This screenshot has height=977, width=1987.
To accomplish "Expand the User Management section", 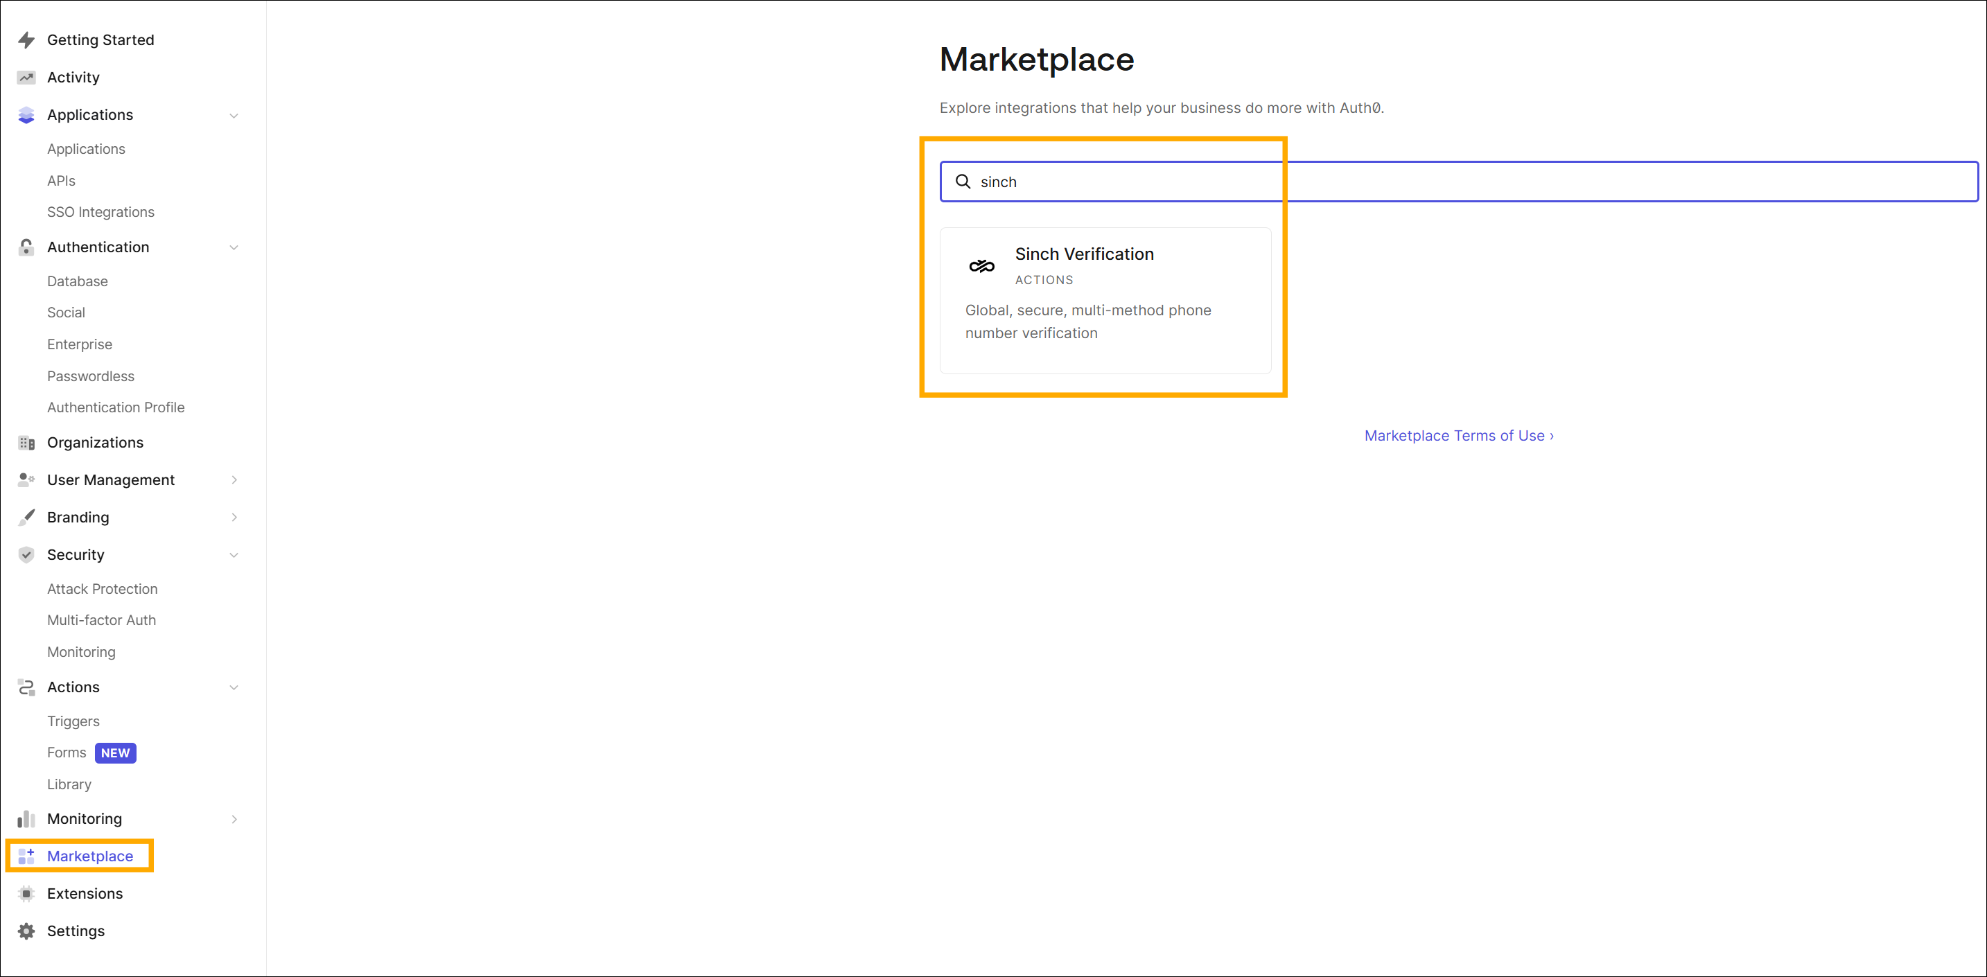I will click(x=234, y=479).
